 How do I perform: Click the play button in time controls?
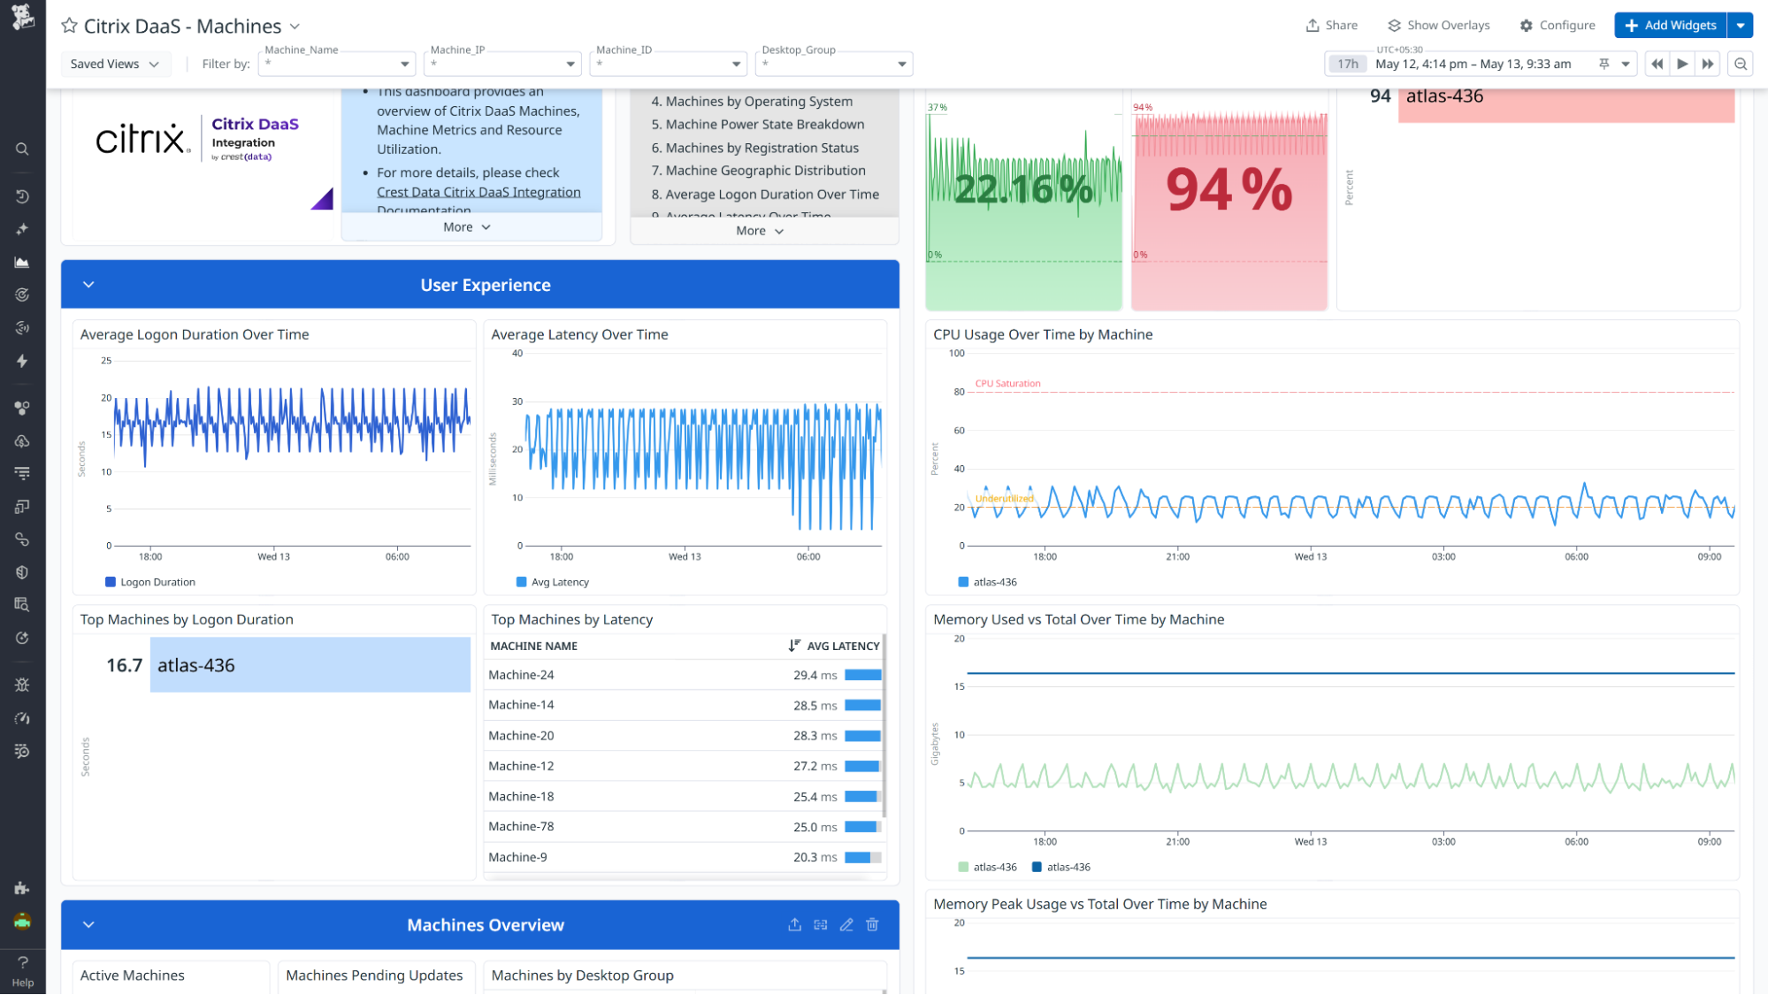tap(1682, 64)
